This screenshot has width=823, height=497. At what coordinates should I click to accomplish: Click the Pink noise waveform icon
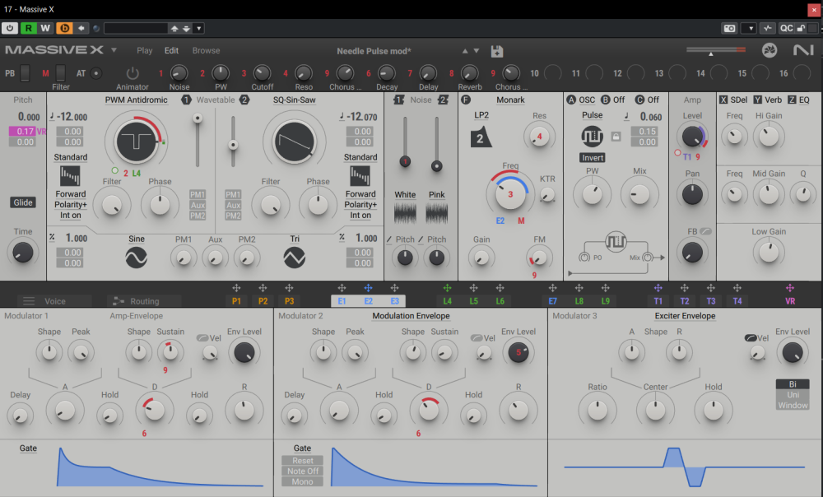click(x=436, y=213)
